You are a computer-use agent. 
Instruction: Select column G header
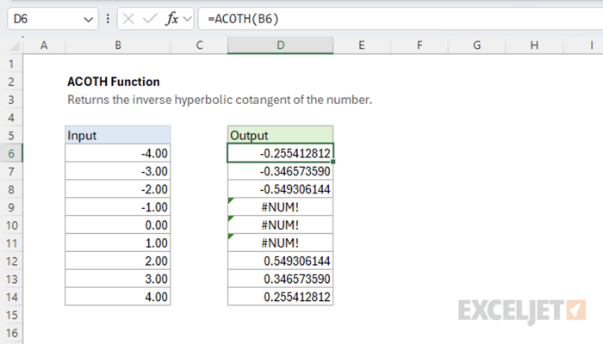point(477,46)
